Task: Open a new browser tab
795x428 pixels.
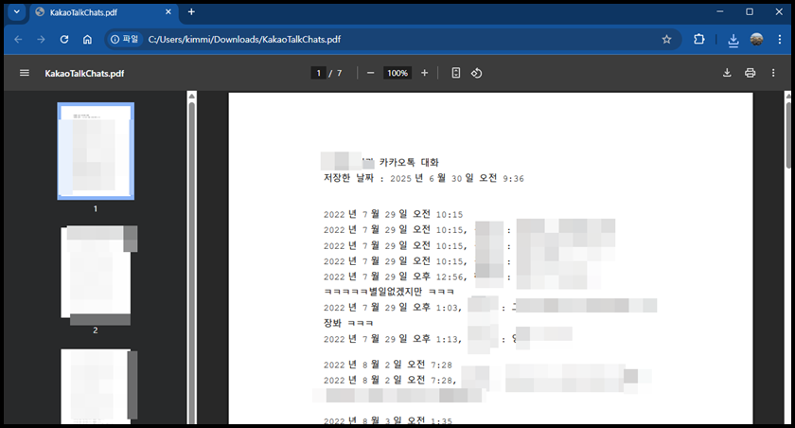Action: click(x=191, y=12)
